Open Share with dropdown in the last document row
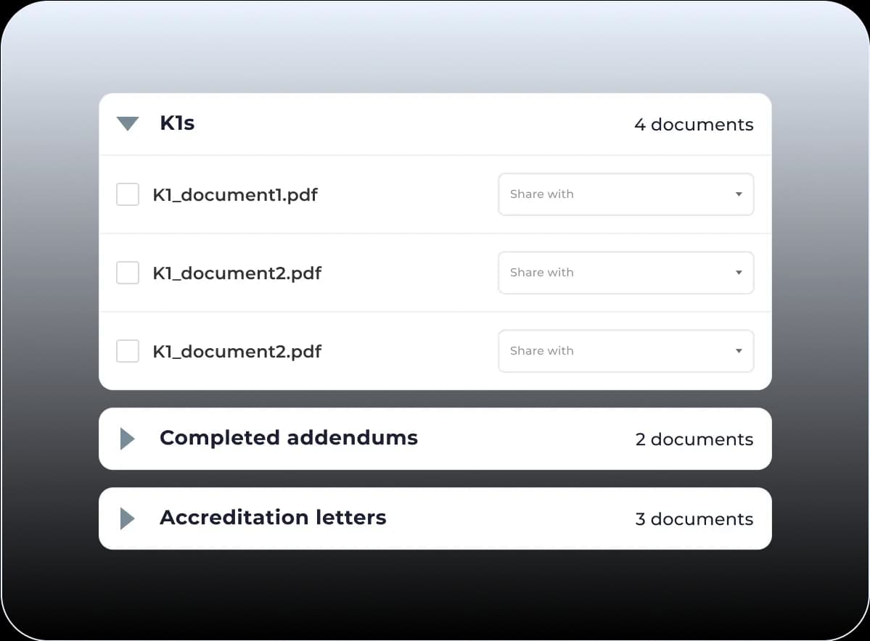 [x=615, y=351]
